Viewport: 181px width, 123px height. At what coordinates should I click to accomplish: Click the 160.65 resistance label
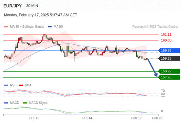pyautogui.click(x=166, y=40)
